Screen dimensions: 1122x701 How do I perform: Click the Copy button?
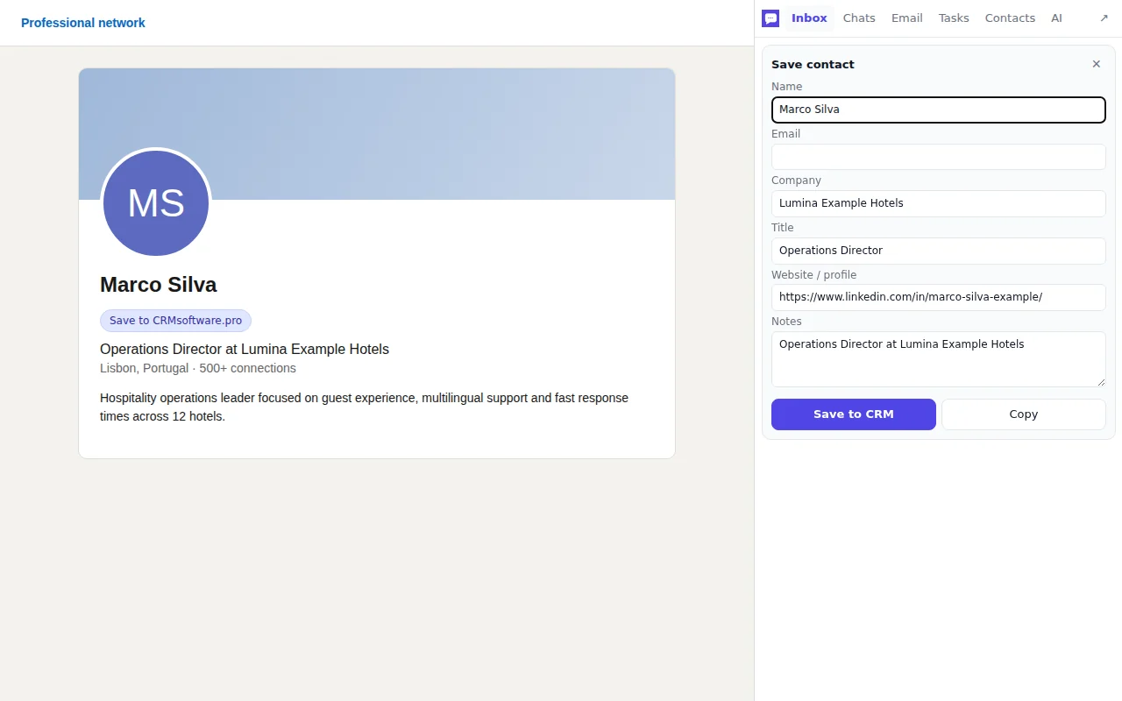pos(1024,414)
